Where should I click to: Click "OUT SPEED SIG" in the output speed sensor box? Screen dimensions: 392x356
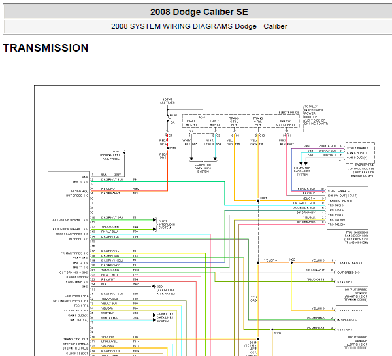348,272
